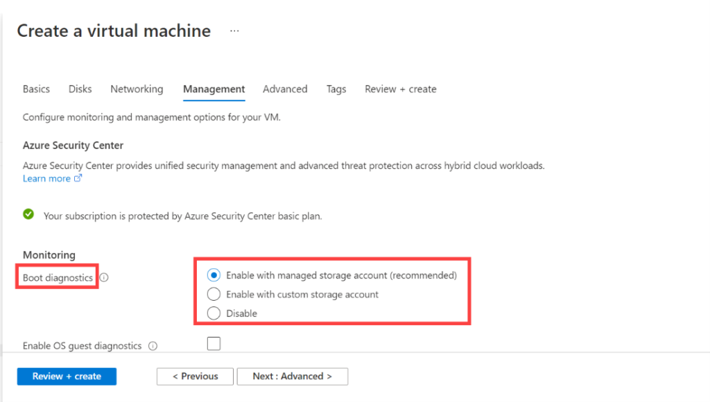Switch to the Basics tab

pos(36,89)
